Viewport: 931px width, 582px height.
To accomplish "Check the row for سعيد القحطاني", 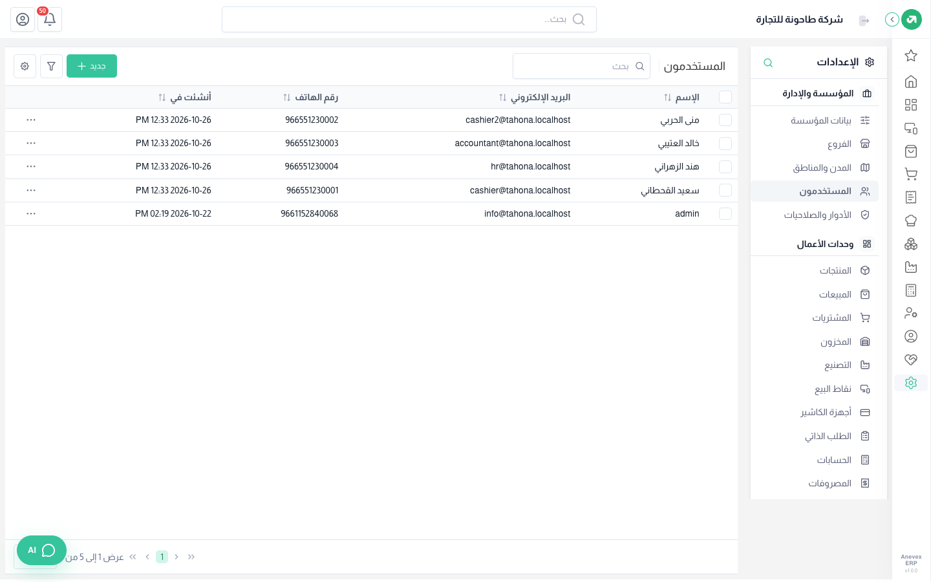I will tap(725, 190).
